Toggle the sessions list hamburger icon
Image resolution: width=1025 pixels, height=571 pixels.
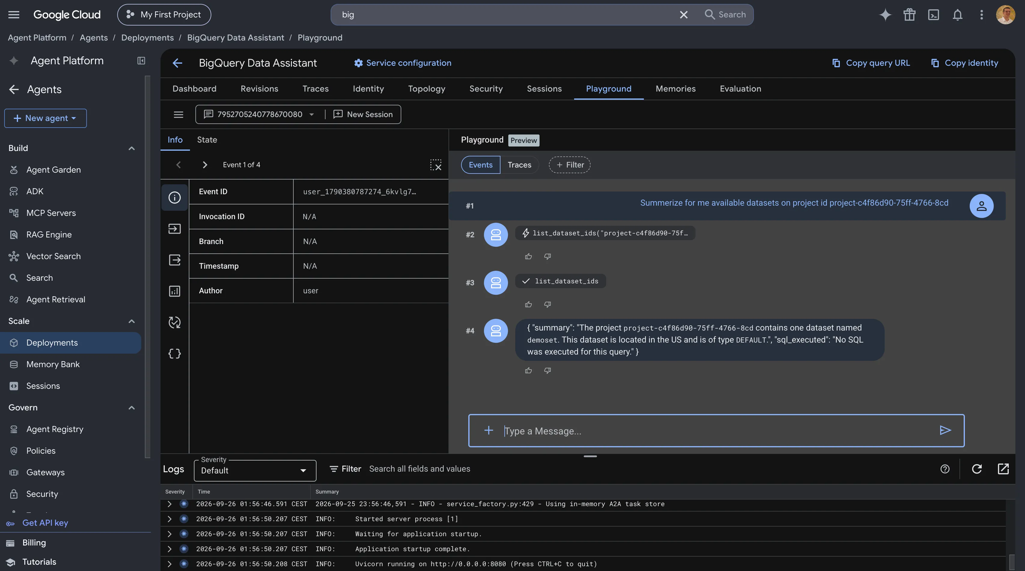pyautogui.click(x=178, y=114)
